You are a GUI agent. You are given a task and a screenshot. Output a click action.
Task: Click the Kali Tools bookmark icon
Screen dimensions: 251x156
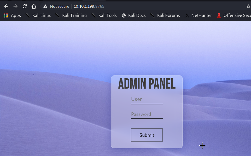[94, 15]
